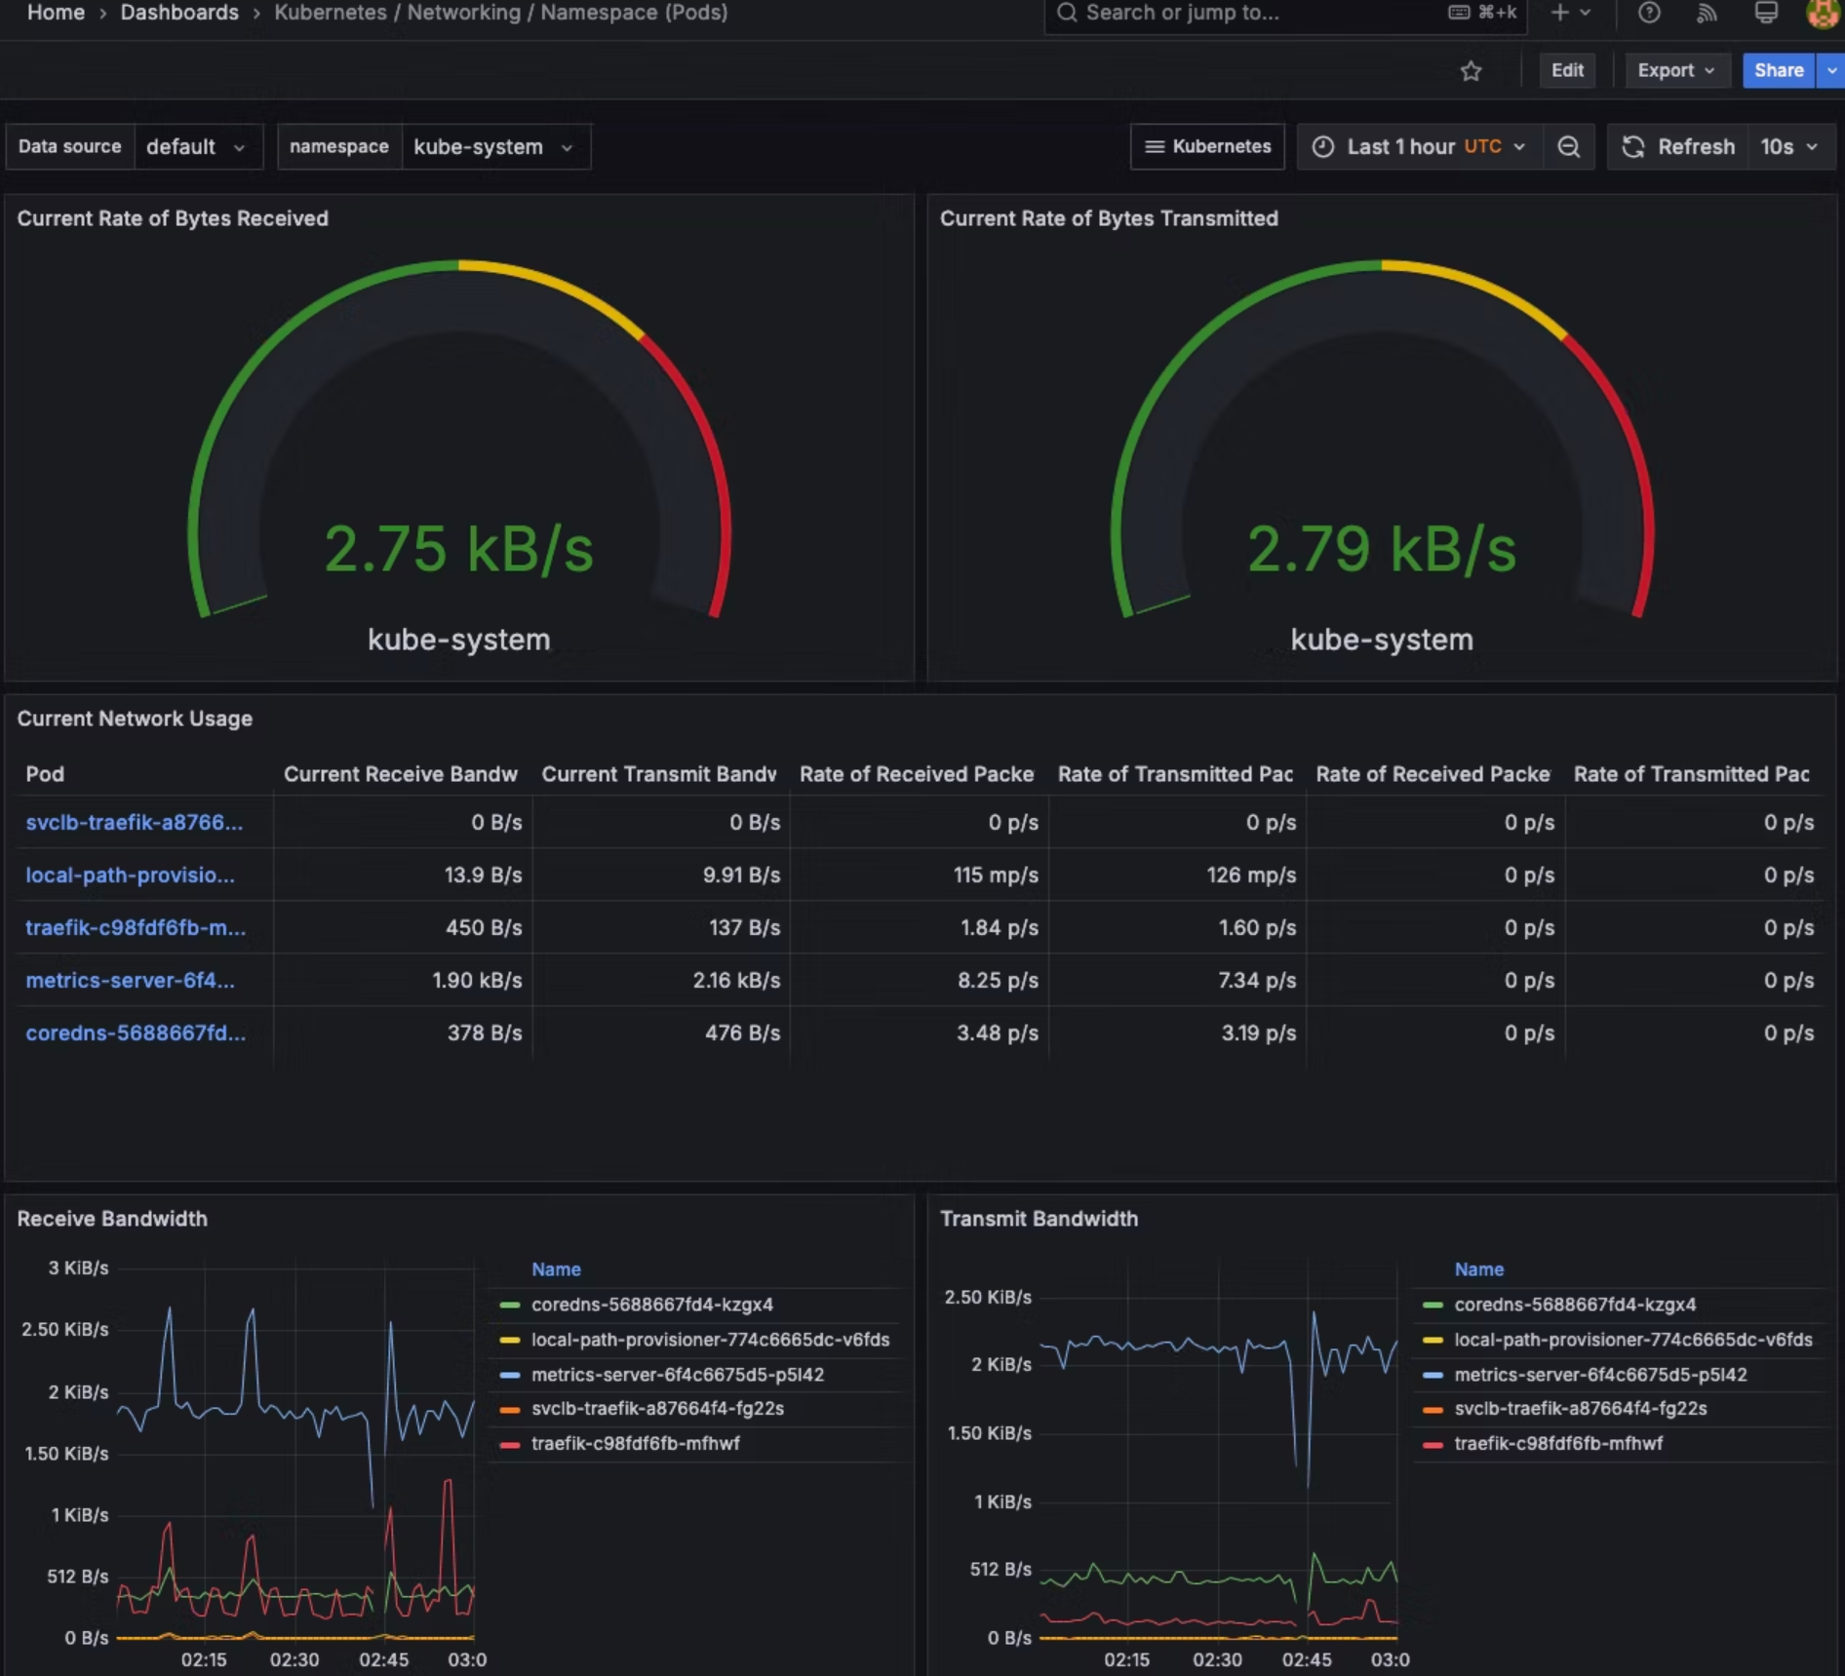Click the 2.75 kB/s gauge value

[x=458, y=549]
